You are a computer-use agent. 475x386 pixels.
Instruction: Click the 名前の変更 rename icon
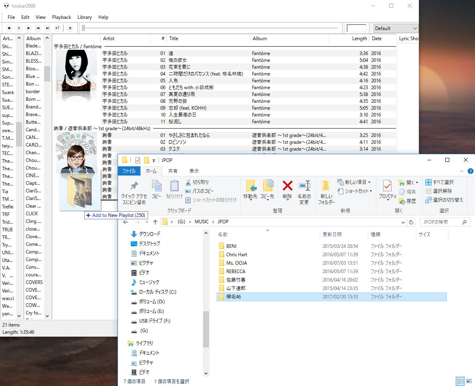[304, 186]
